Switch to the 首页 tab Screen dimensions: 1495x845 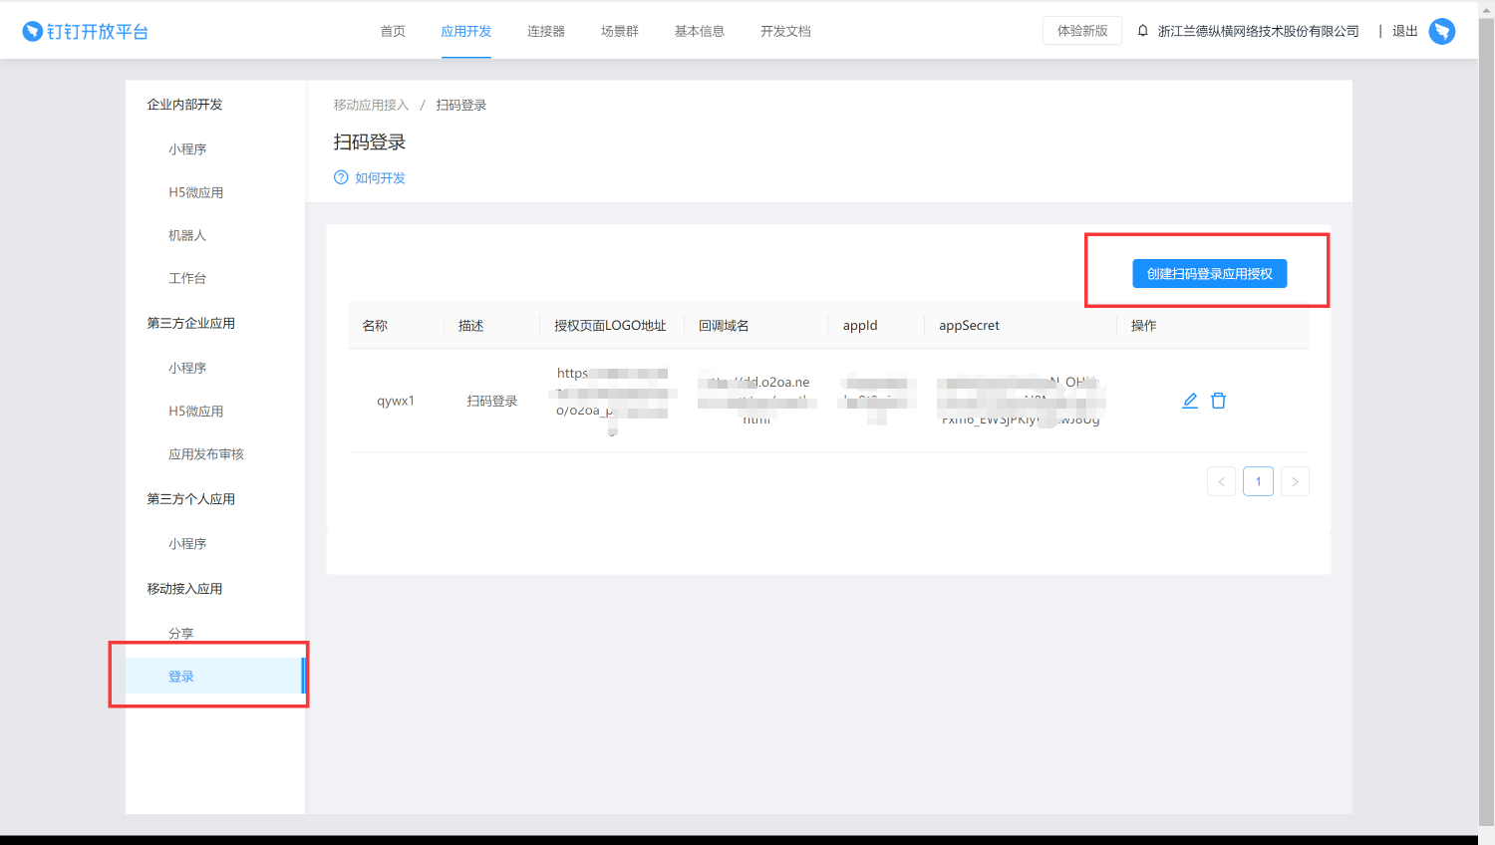coord(392,30)
